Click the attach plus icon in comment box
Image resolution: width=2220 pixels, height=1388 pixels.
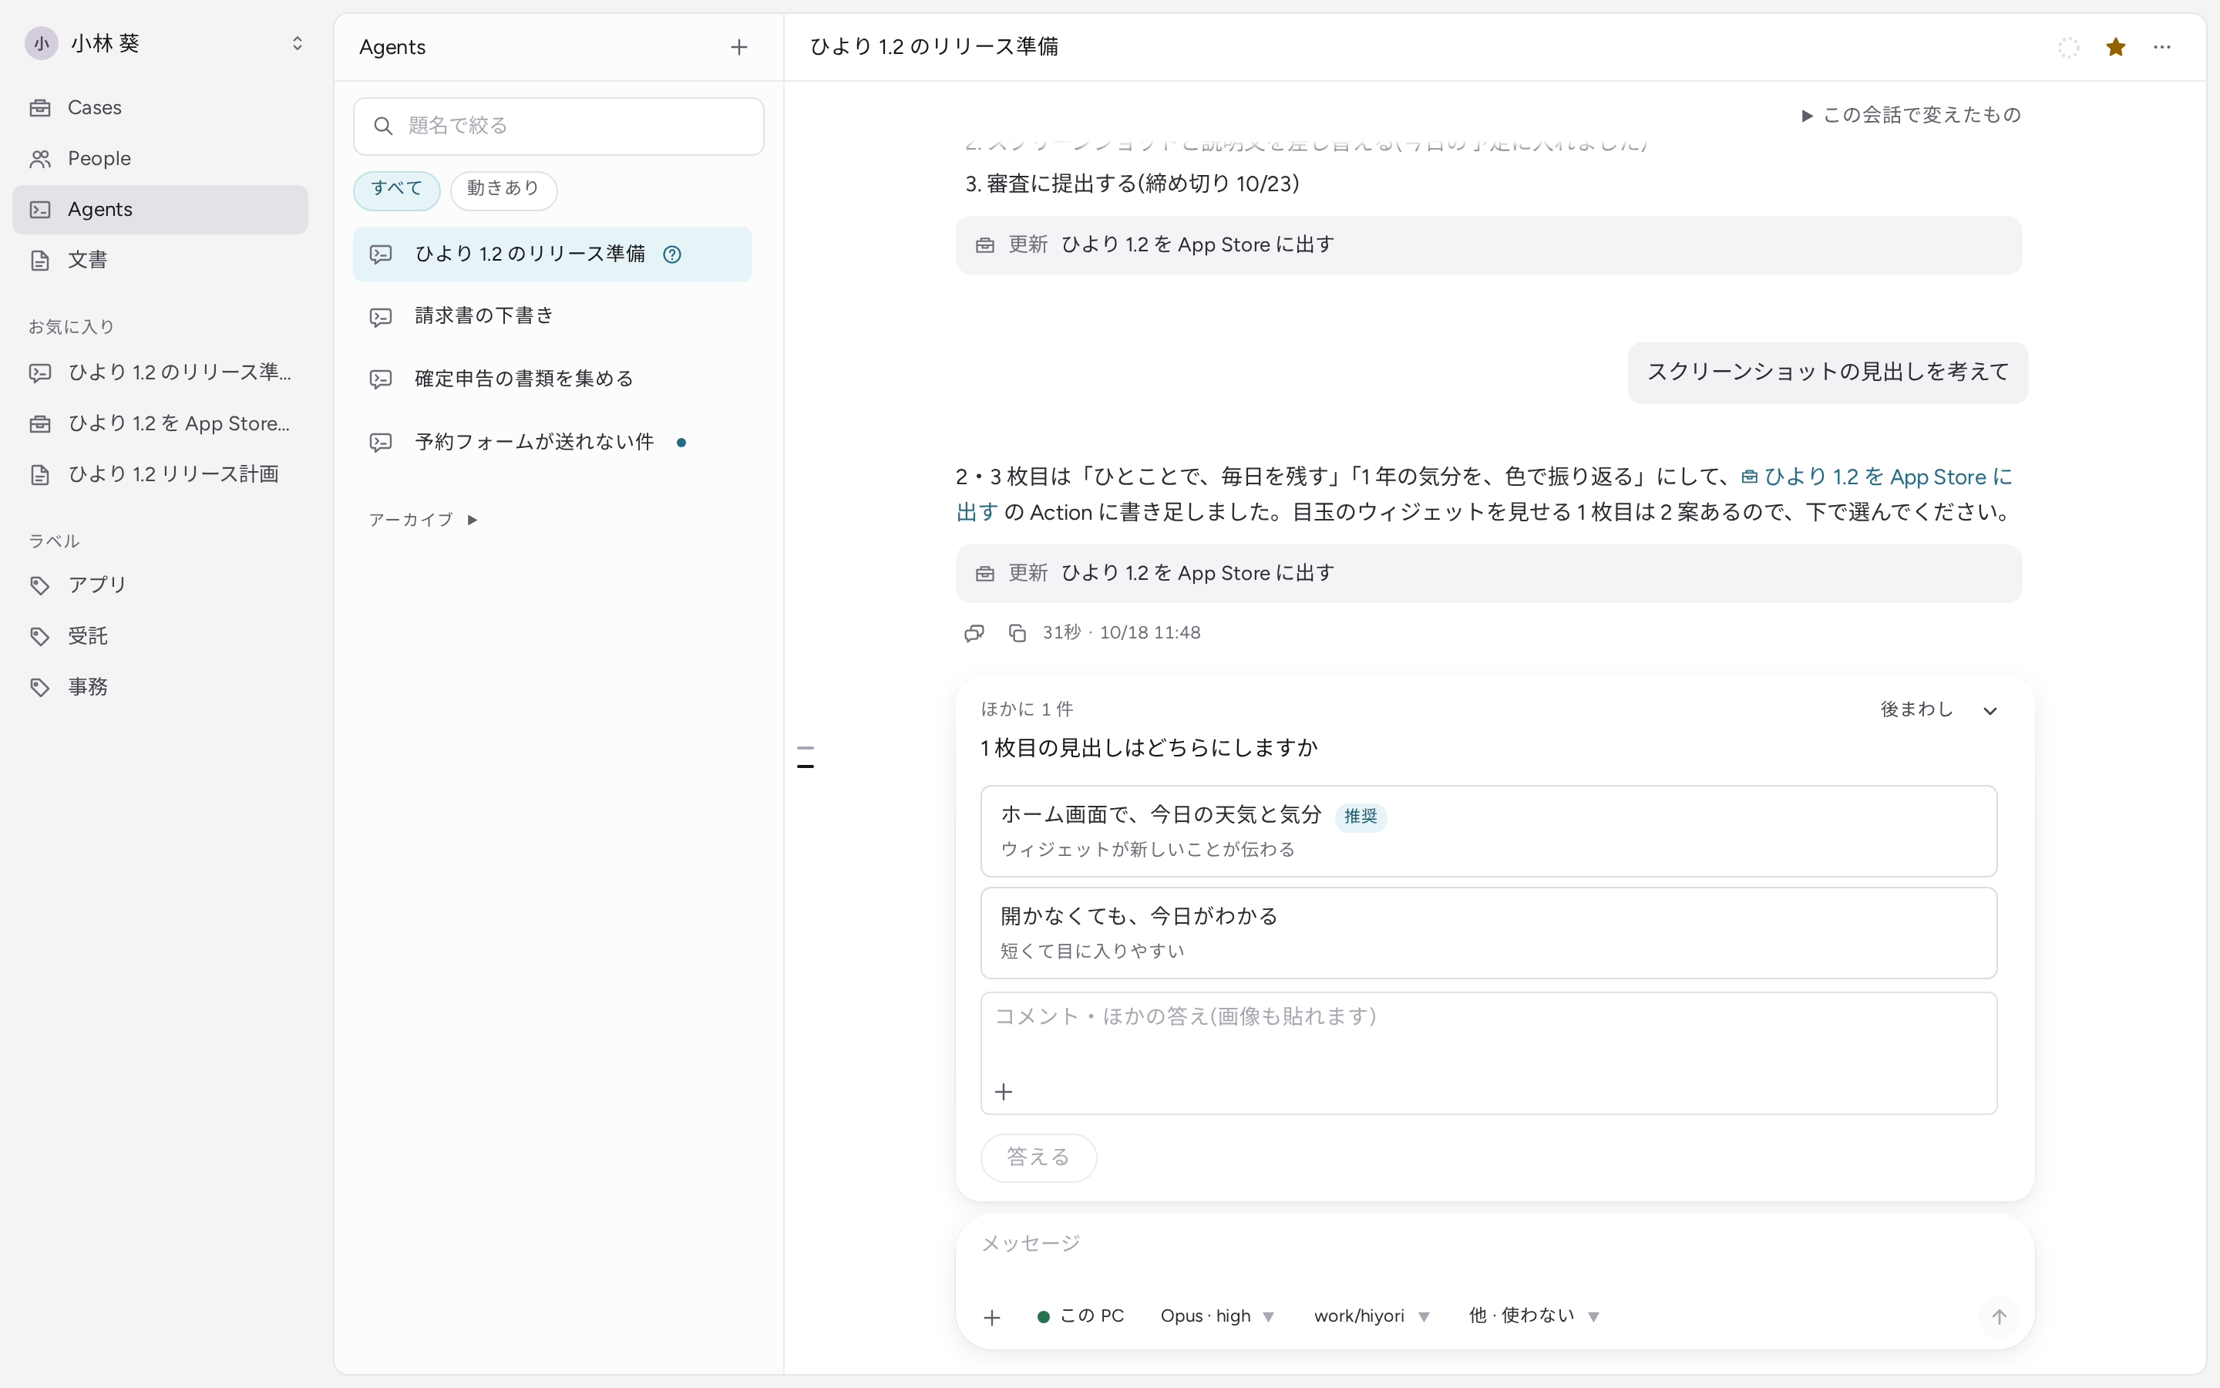pos(1004,1091)
